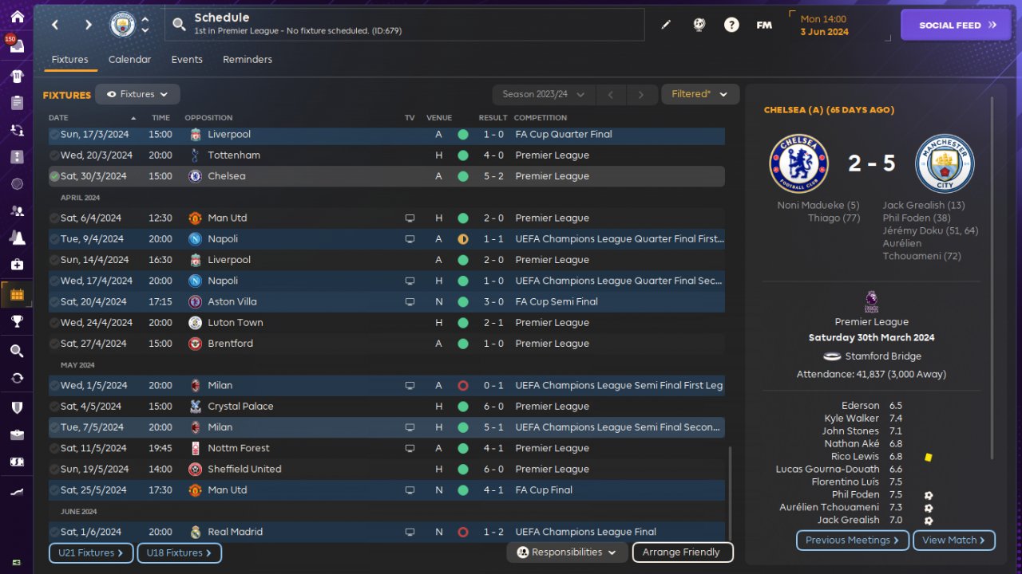The width and height of the screenshot is (1022, 574).
Task: Open the Home icon in sidebar
Action: (17, 17)
